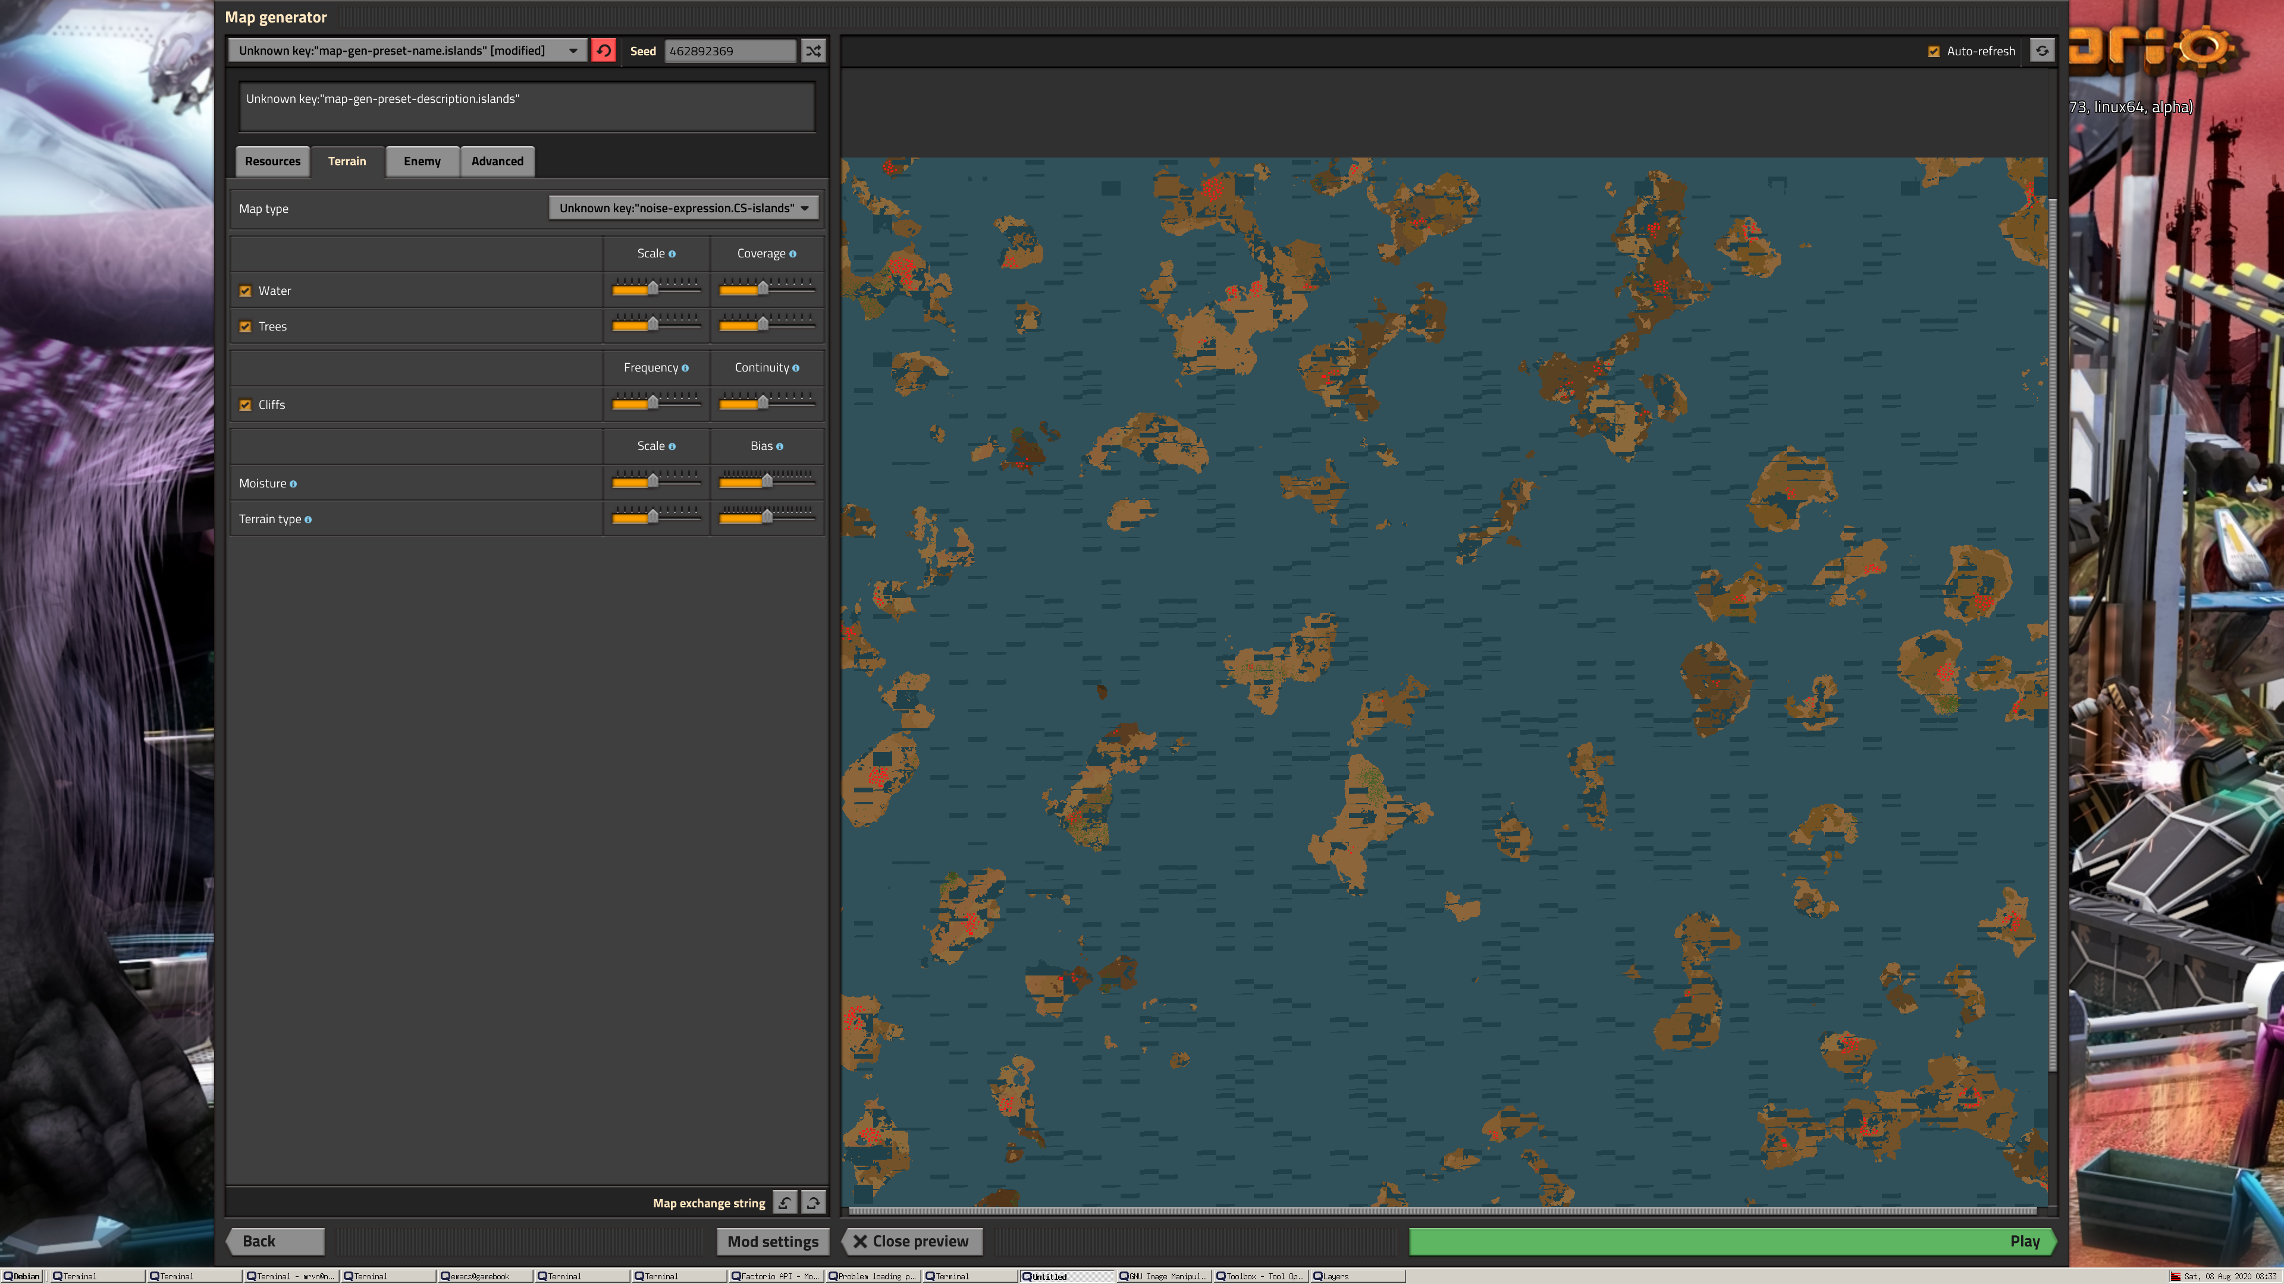
Task: Switch to emacs@gamebook taskbar window
Action: click(x=484, y=1277)
